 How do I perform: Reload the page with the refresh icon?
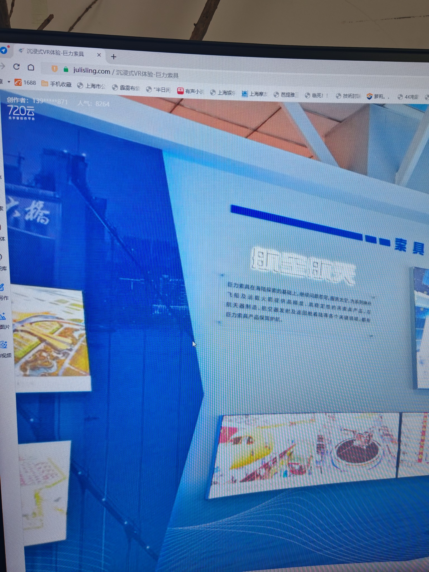[16, 66]
